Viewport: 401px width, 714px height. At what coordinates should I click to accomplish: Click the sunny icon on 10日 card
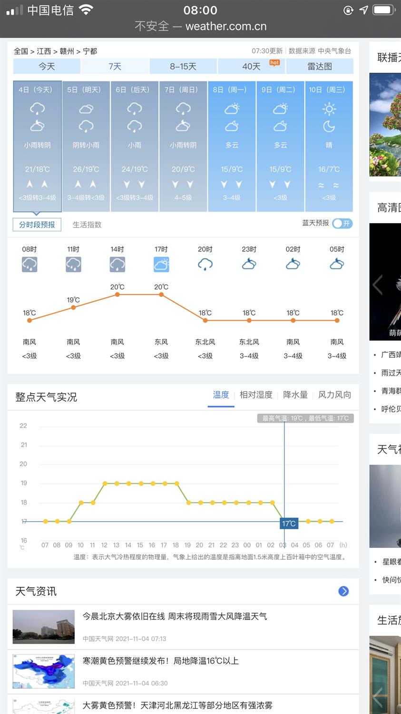[329, 109]
